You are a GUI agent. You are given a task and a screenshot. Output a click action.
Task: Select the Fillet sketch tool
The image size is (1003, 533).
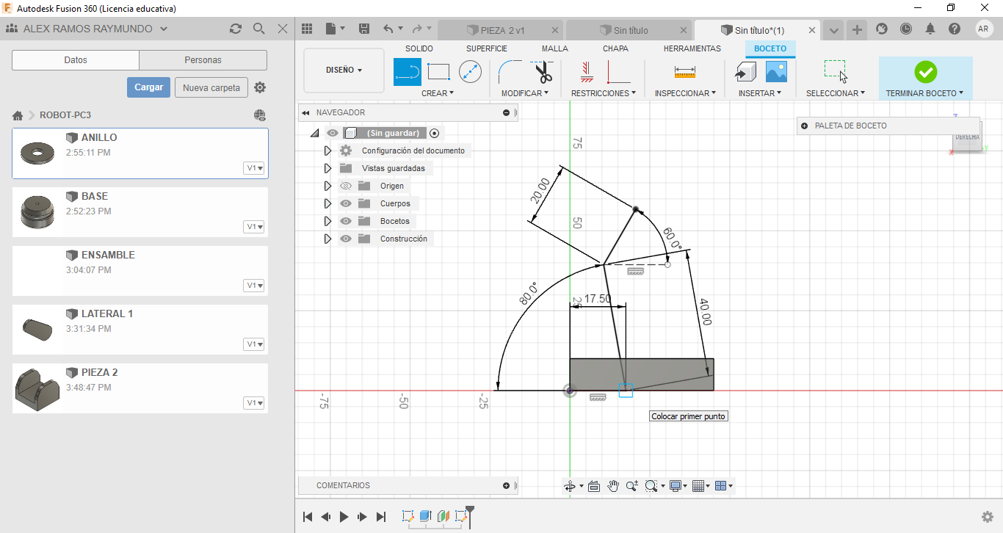[x=510, y=72]
